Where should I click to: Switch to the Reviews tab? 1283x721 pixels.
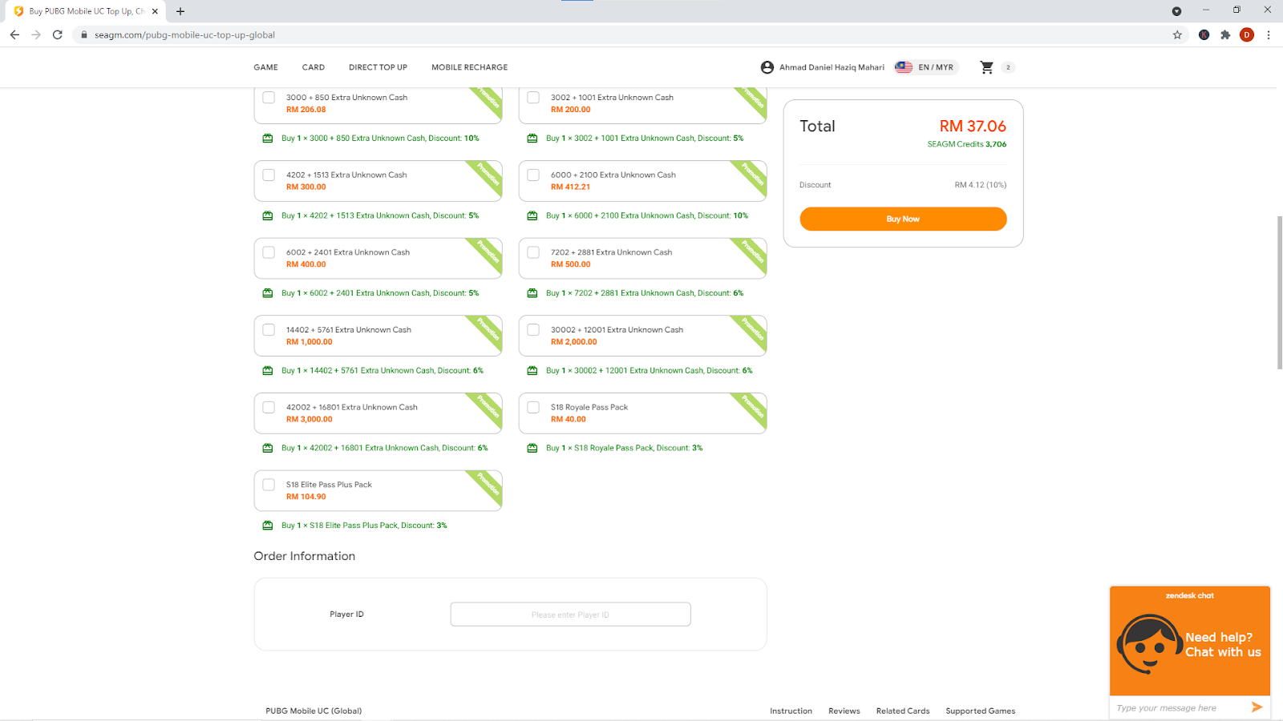[x=844, y=711]
